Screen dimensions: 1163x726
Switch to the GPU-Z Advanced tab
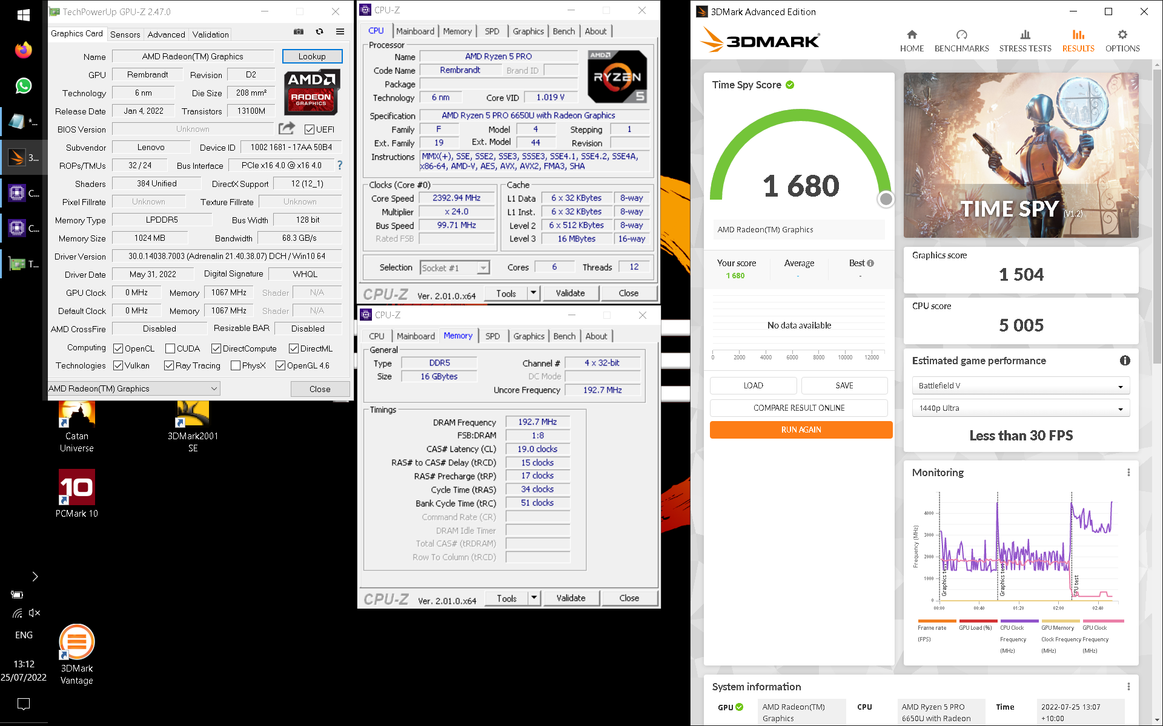tap(166, 34)
